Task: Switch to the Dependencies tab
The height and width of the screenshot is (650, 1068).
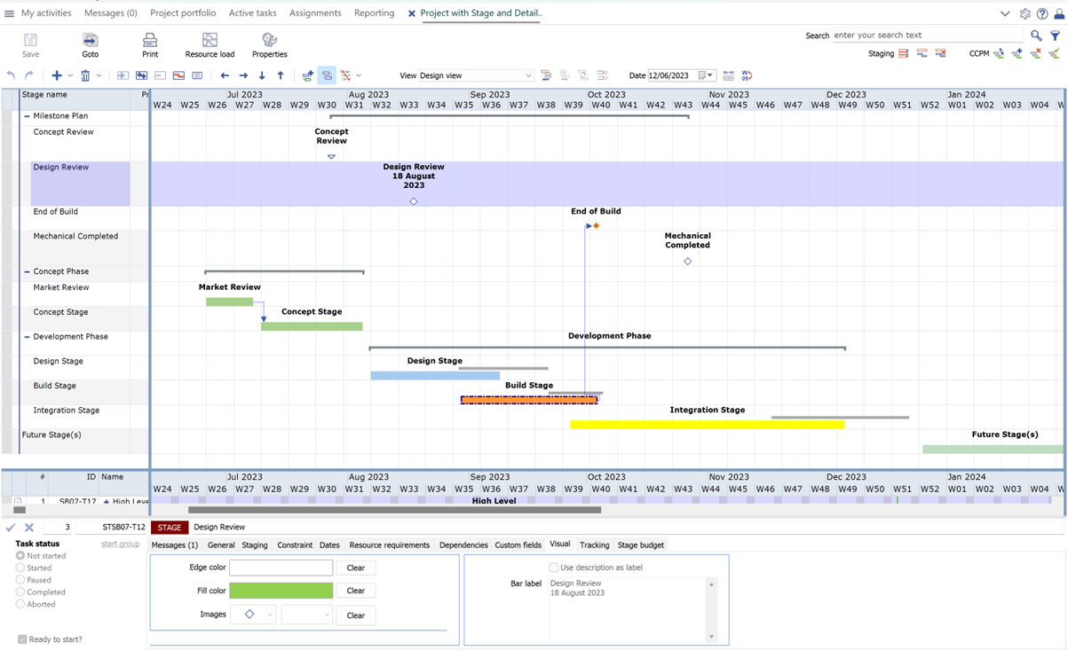Action: 463,544
